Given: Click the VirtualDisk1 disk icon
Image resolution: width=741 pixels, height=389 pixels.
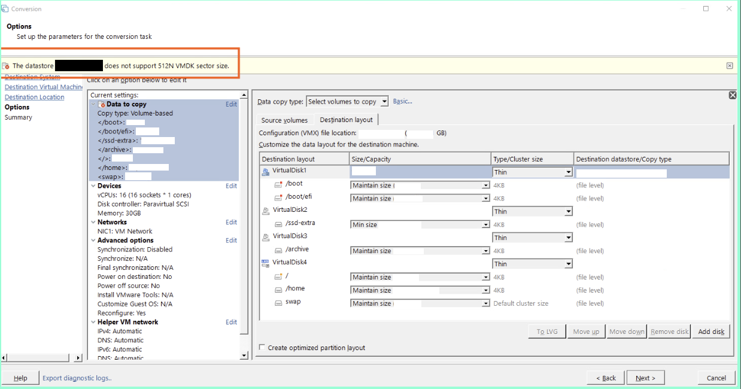Looking at the screenshot, I should pyautogui.click(x=266, y=172).
